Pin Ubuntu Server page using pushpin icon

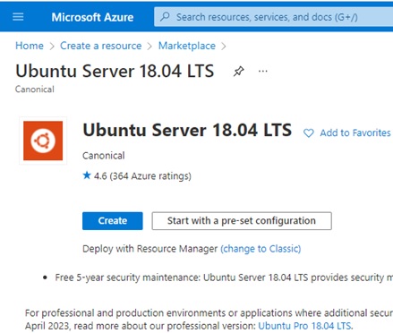[x=238, y=72]
